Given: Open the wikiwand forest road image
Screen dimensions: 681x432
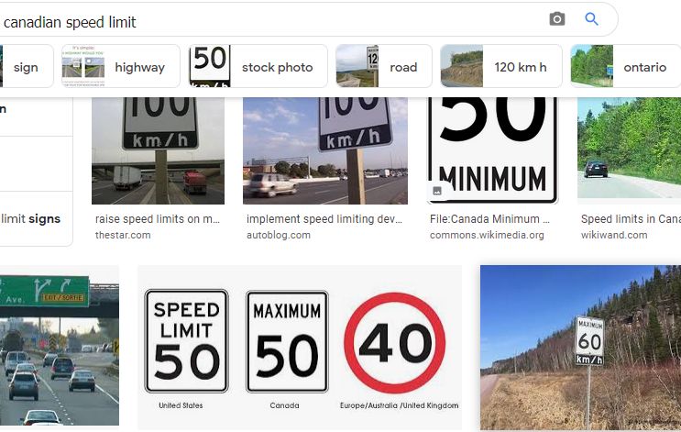Looking at the screenshot, I should pos(630,148).
